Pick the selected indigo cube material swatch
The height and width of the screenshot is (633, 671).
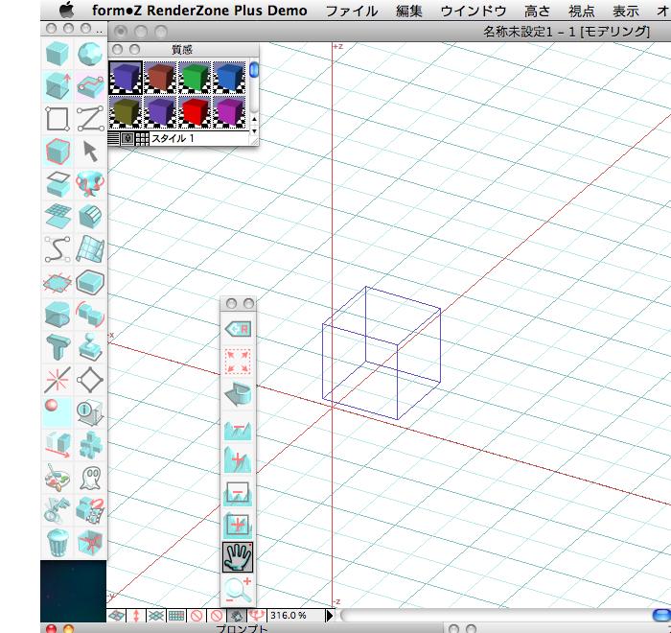[x=125, y=77]
